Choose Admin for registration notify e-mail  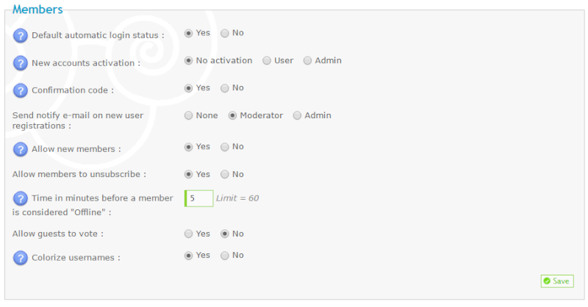point(297,115)
